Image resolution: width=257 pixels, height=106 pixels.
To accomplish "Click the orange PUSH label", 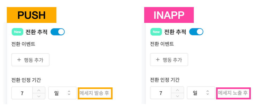I will (32, 15).
